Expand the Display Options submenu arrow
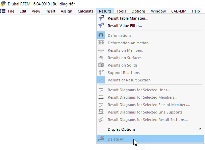This screenshot has width=205, height=150. coord(200,129)
